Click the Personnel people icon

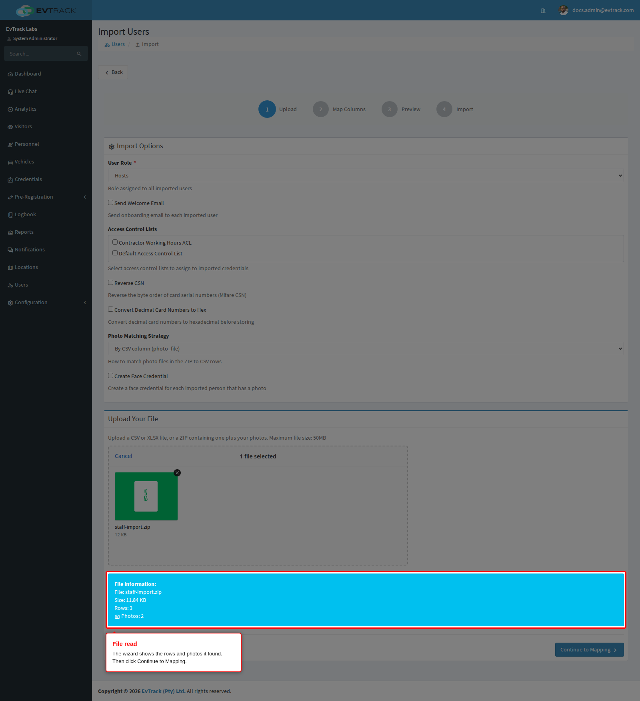10,145
